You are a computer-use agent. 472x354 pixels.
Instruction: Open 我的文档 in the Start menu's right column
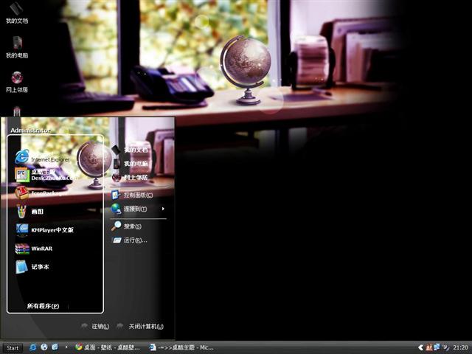pos(130,150)
